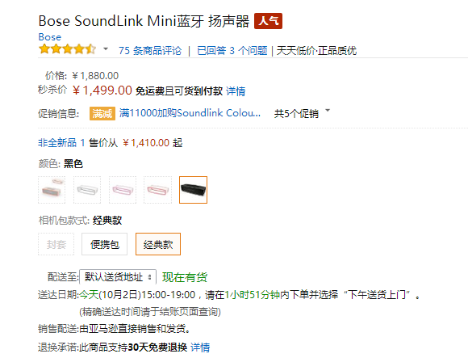Open the Soundlink Colour promotion link
Image resolution: width=468 pixels, height=358 pixels.
[x=190, y=113]
